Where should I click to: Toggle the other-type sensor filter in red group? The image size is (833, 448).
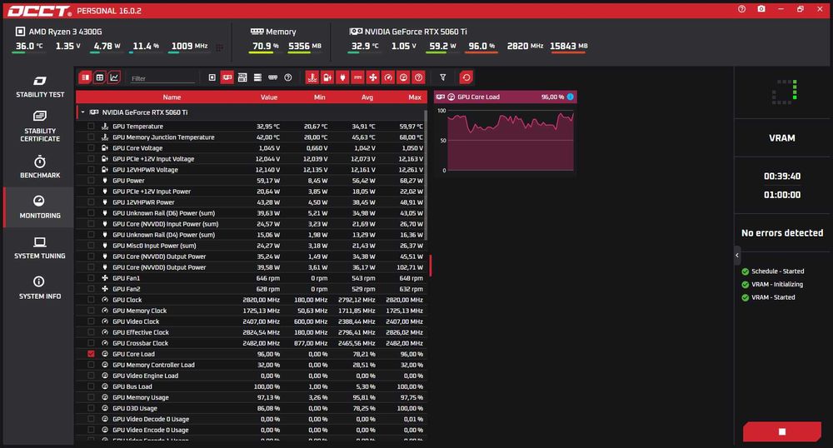tap(419, 77)
